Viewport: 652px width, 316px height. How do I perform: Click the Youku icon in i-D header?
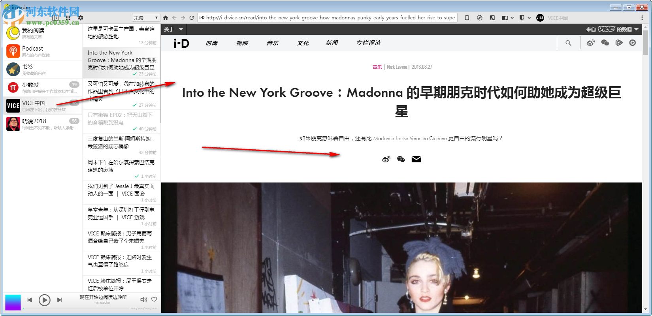[619, 43]
